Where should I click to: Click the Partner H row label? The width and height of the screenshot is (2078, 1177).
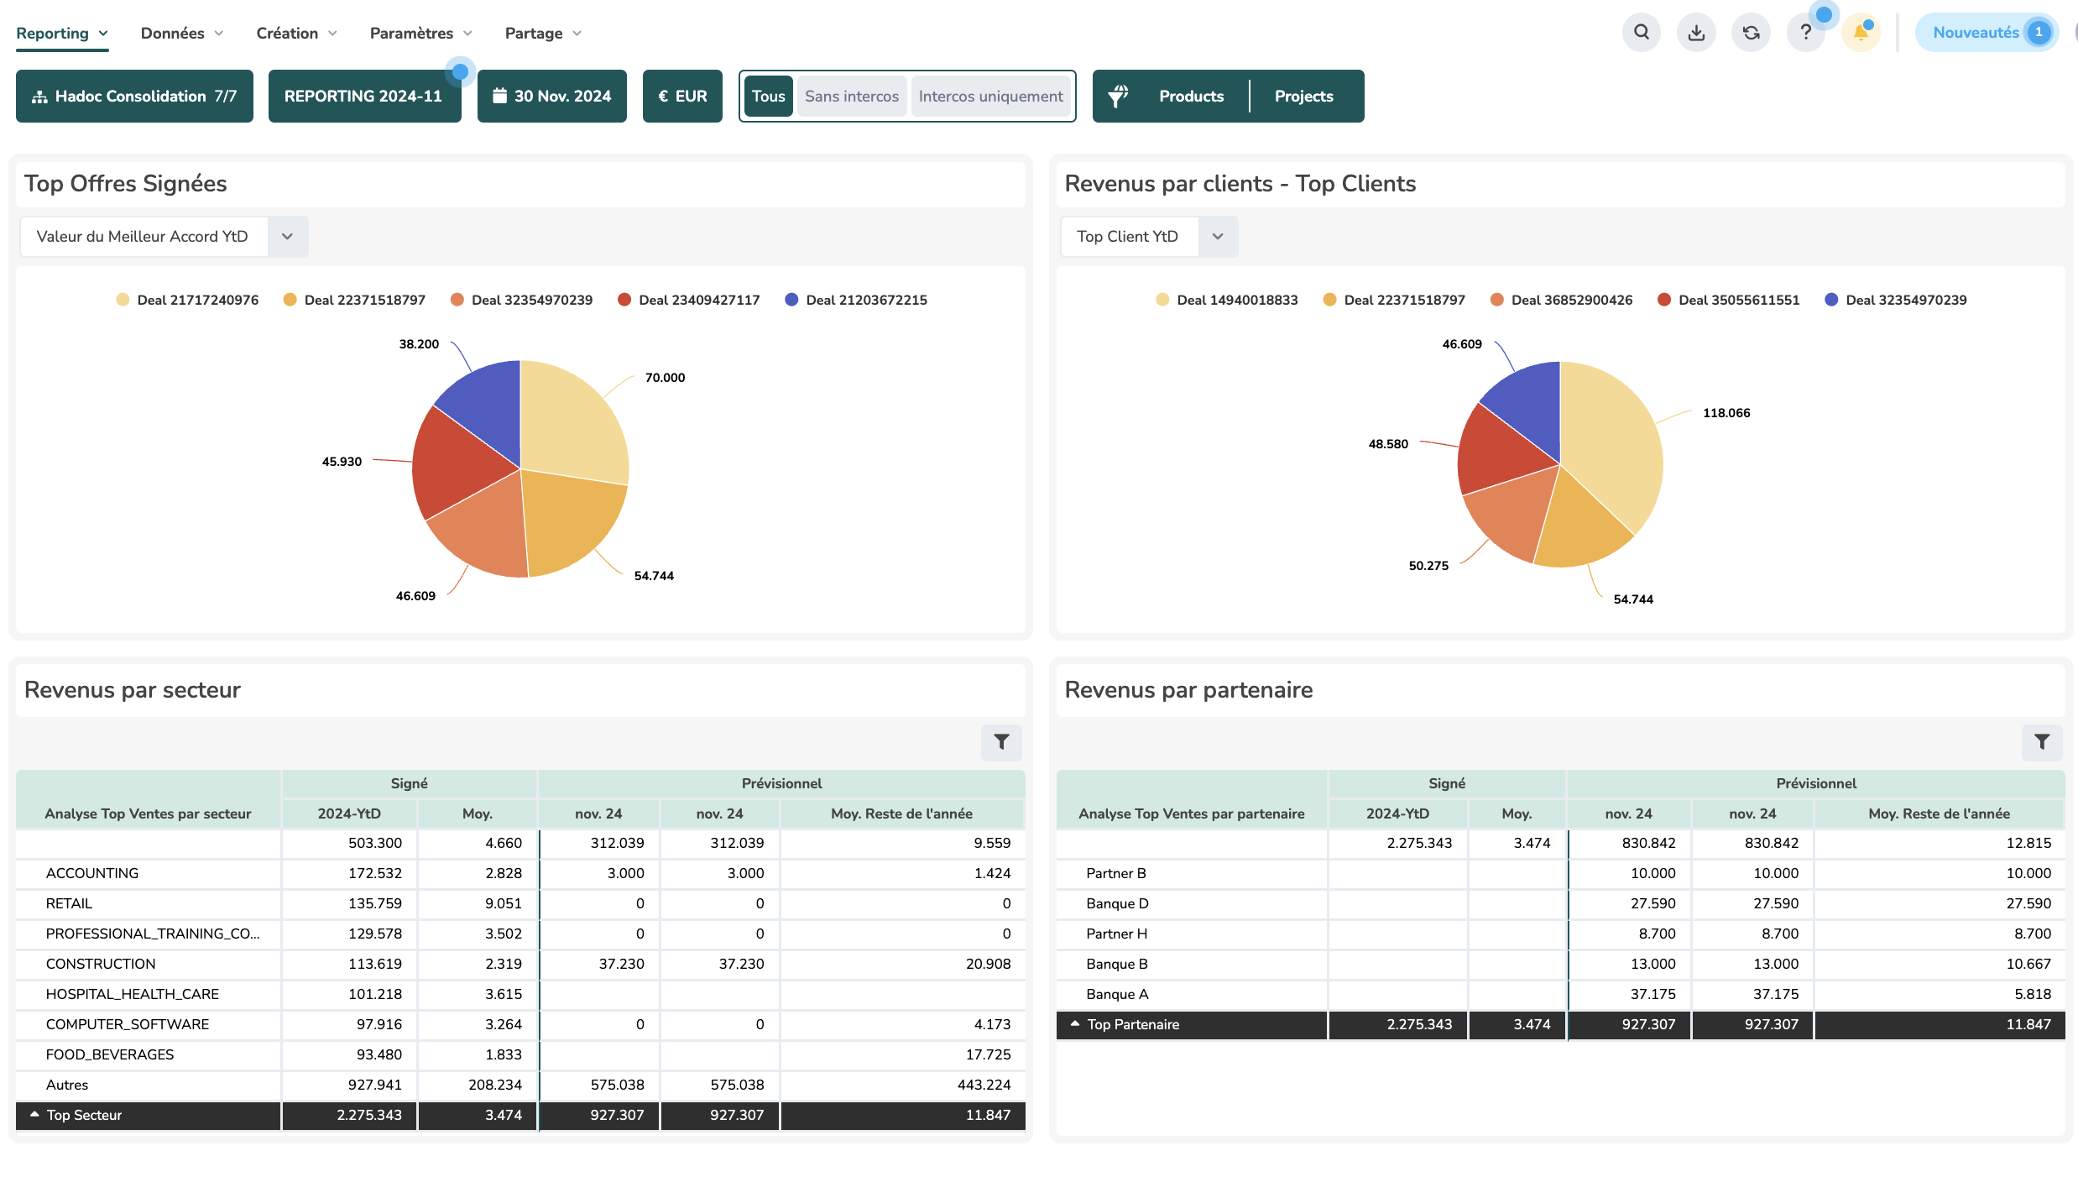1116,934
